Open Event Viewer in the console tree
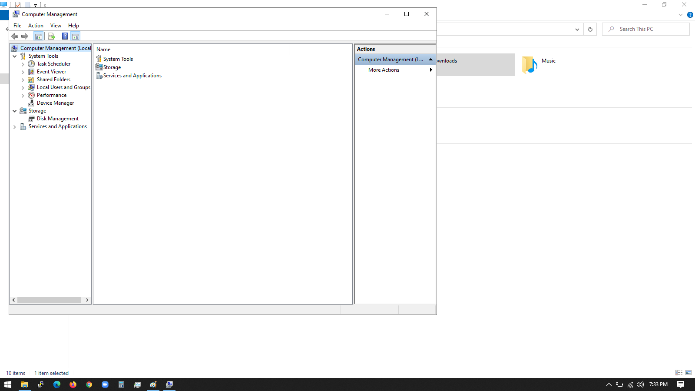695x391 pixels. coord(51,71)
